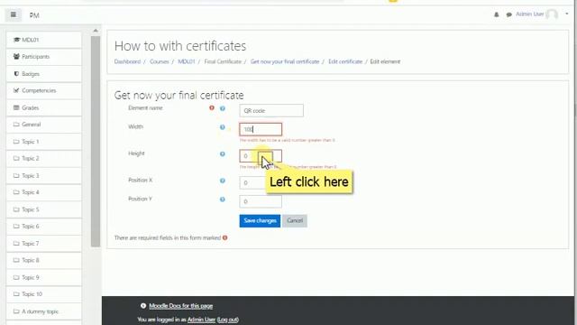
Task: Click the side navigation scrollbar
Action: click(x=96, y=142)
